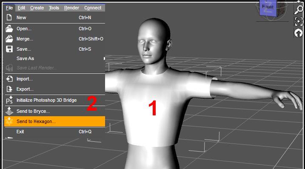Open the Render menu
The image size is (305, 169).
(71, 8)
